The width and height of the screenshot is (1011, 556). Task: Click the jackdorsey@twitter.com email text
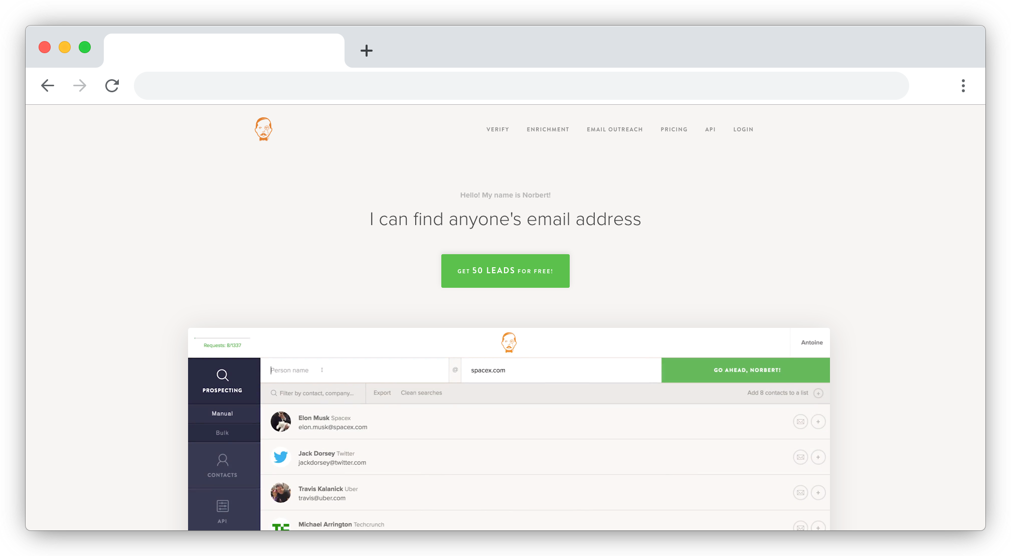[332, 463]
